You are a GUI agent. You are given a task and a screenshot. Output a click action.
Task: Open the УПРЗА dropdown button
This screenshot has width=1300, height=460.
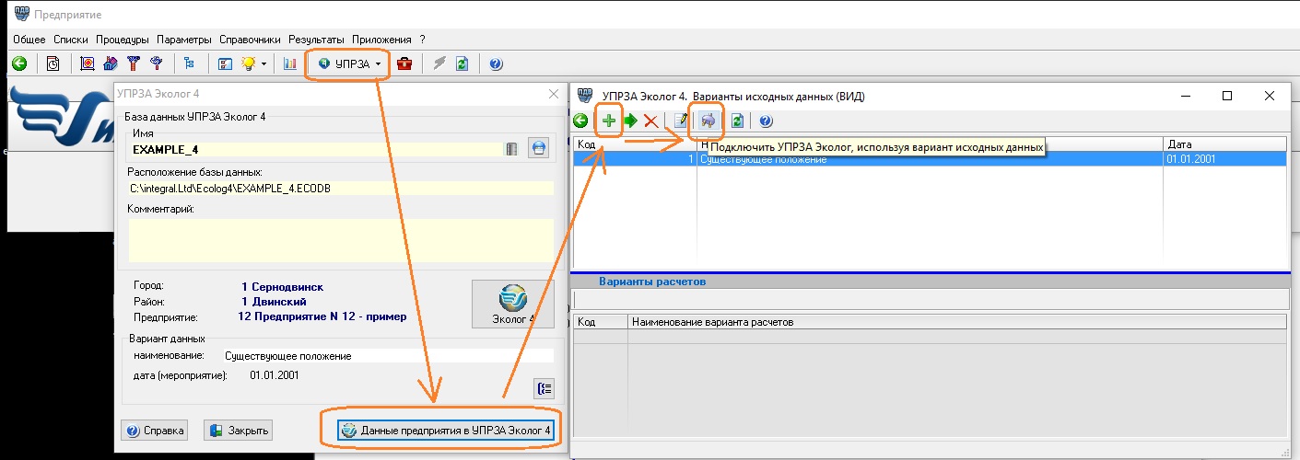click(x=348, y=63)
